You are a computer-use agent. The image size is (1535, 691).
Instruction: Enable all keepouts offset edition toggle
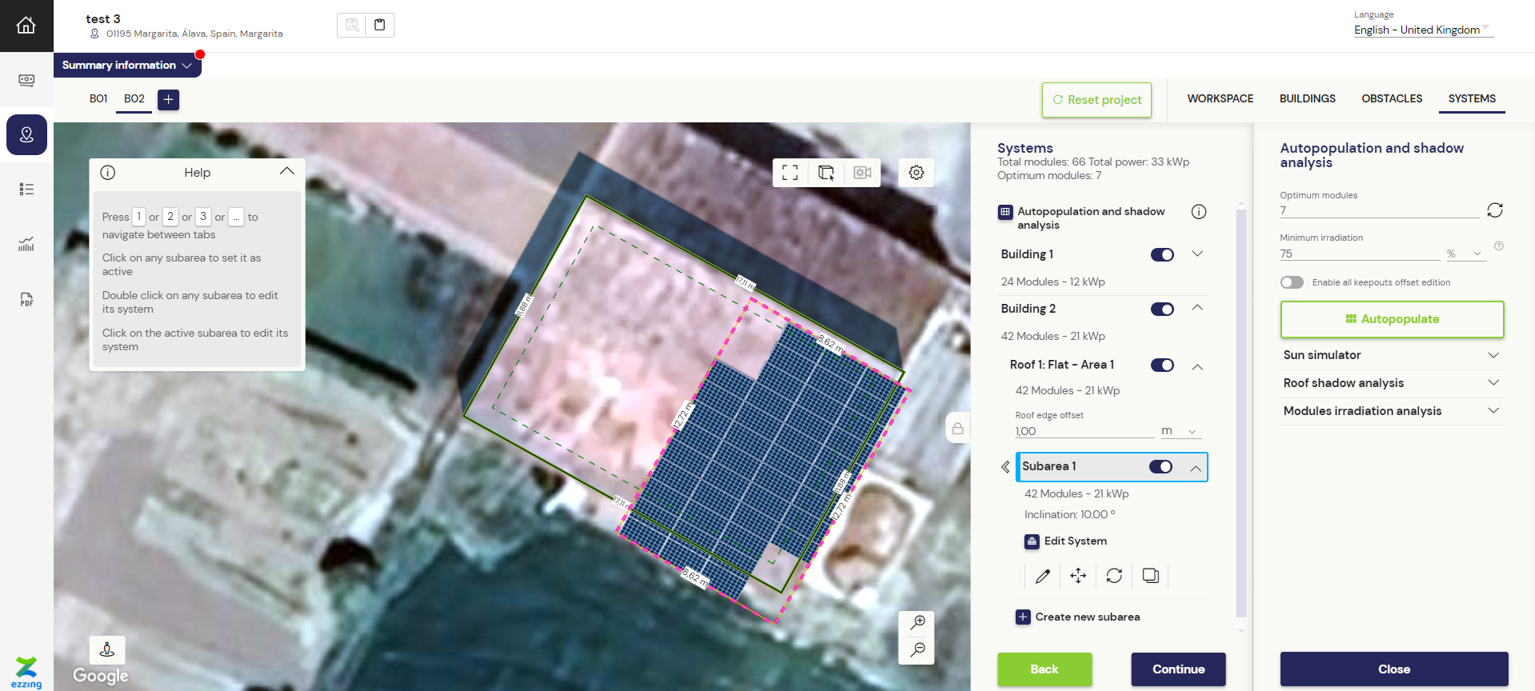1292,282
